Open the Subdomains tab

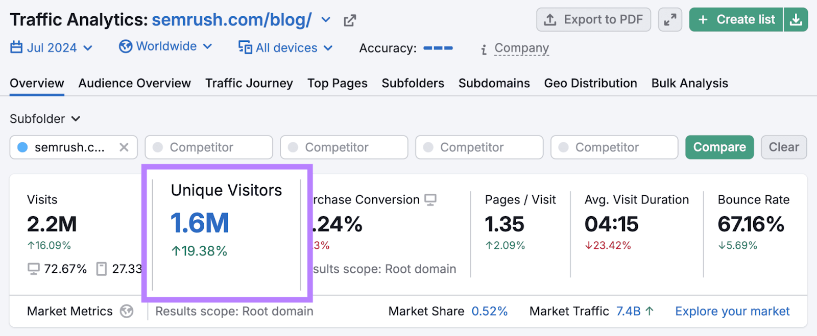click(494, 83)
